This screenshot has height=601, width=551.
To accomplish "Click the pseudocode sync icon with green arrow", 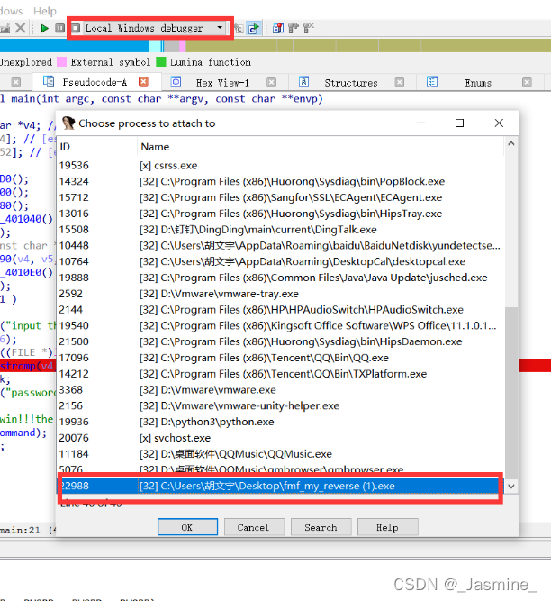I will point(254,28).
